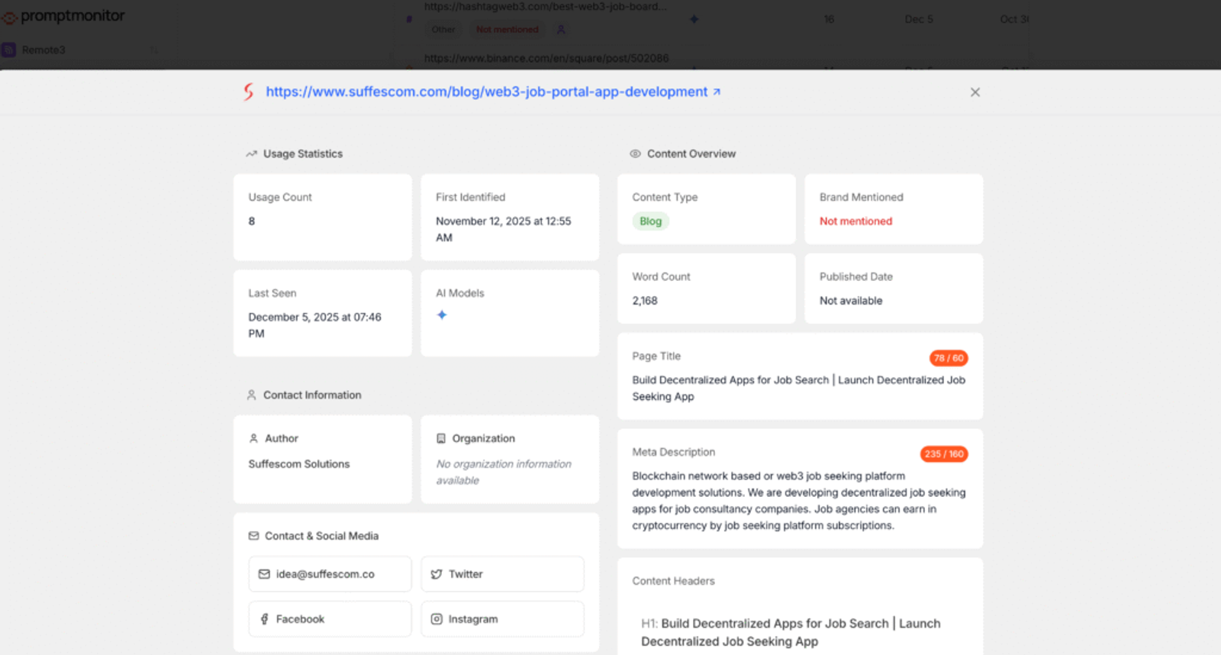Click the 235 / 160 meta description badge
The image size is (1221, 655).
944,454
